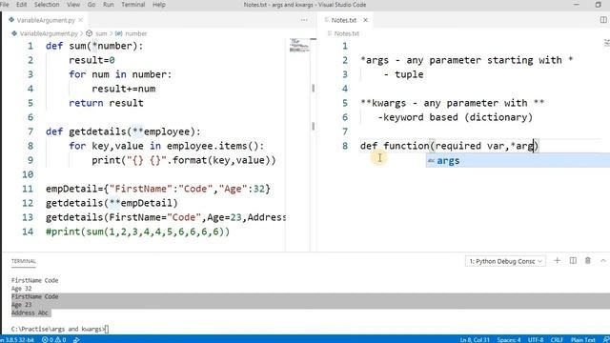
Task: Maximize the panel with chevron up
Action: (603, 260)
